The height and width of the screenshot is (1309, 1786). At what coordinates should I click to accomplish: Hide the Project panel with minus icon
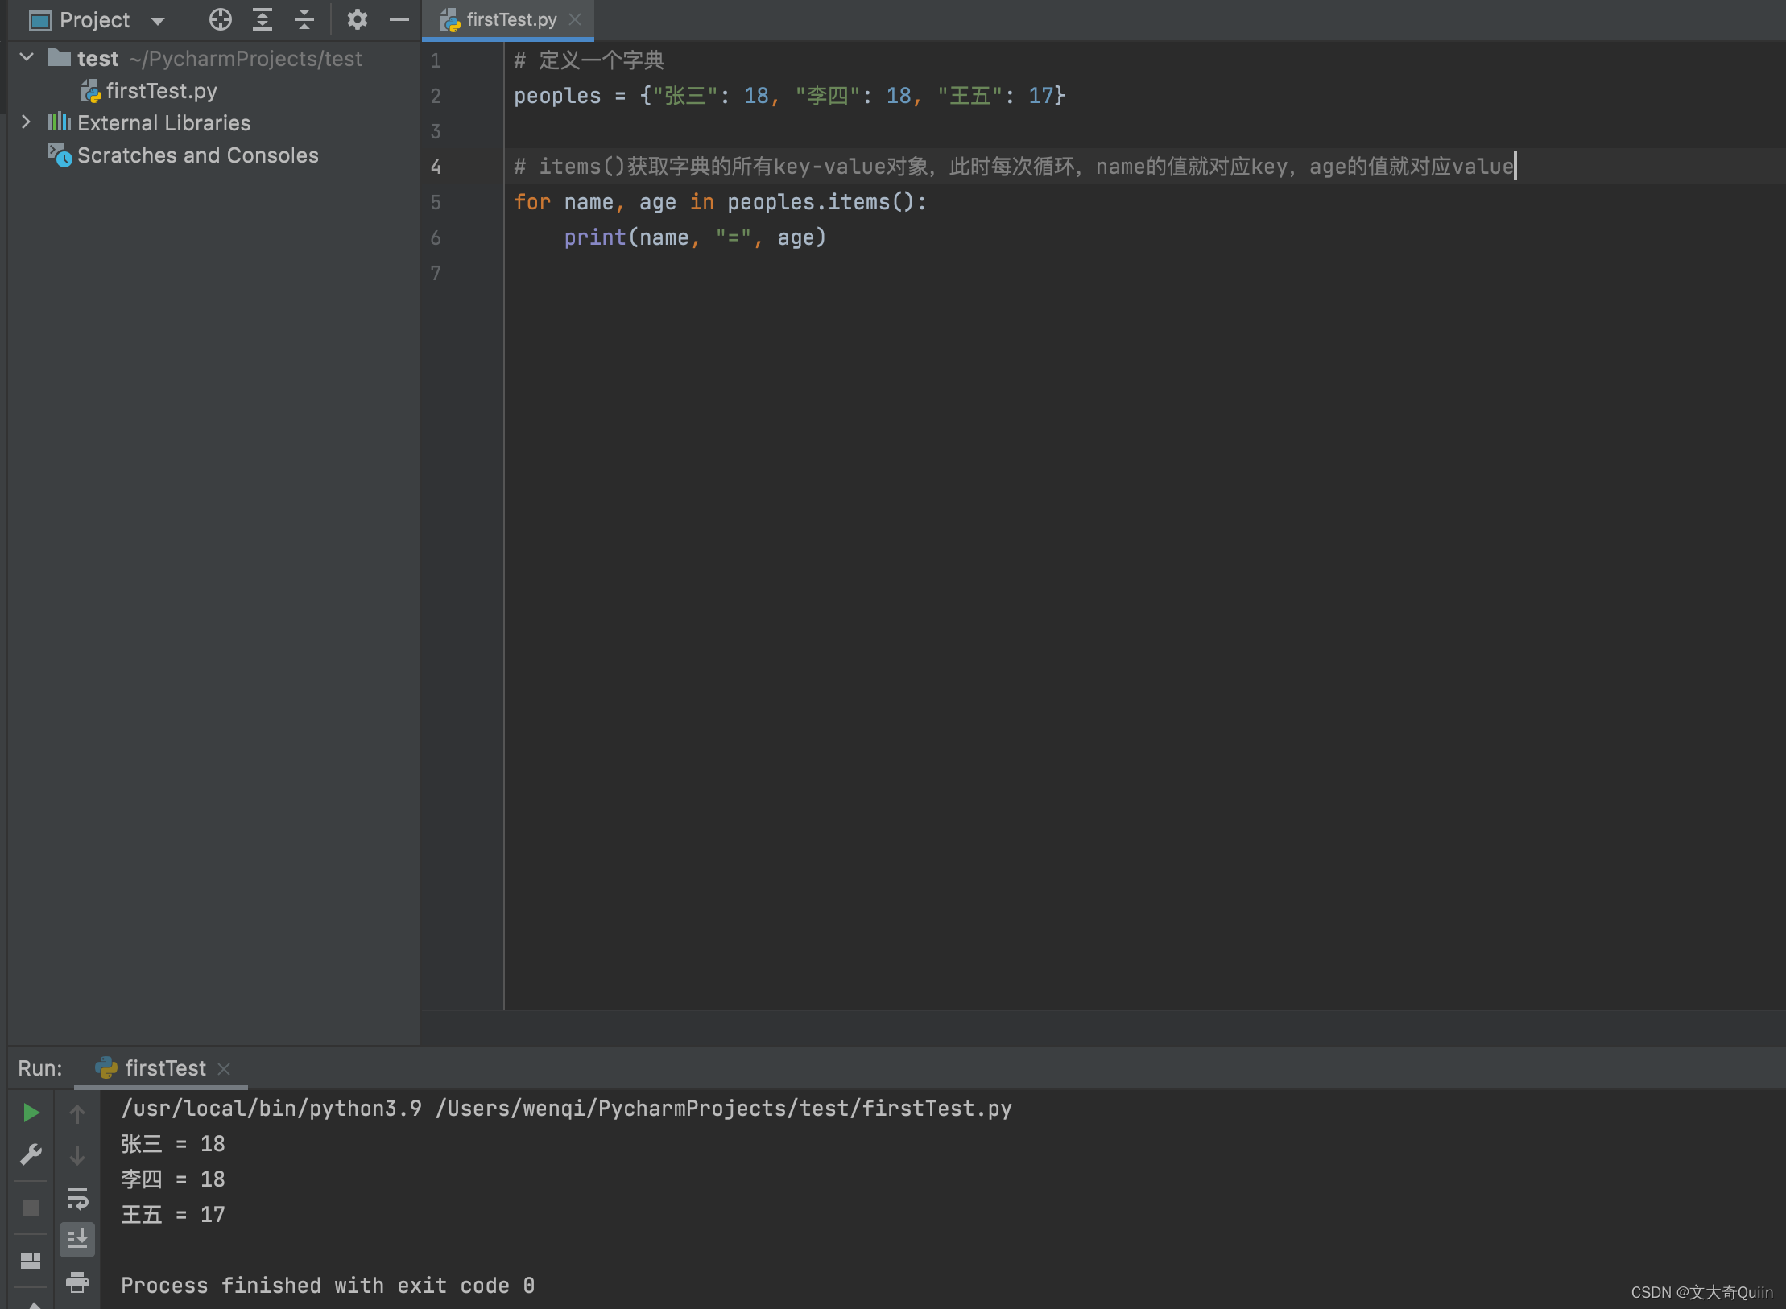click(x=399, y=19)
